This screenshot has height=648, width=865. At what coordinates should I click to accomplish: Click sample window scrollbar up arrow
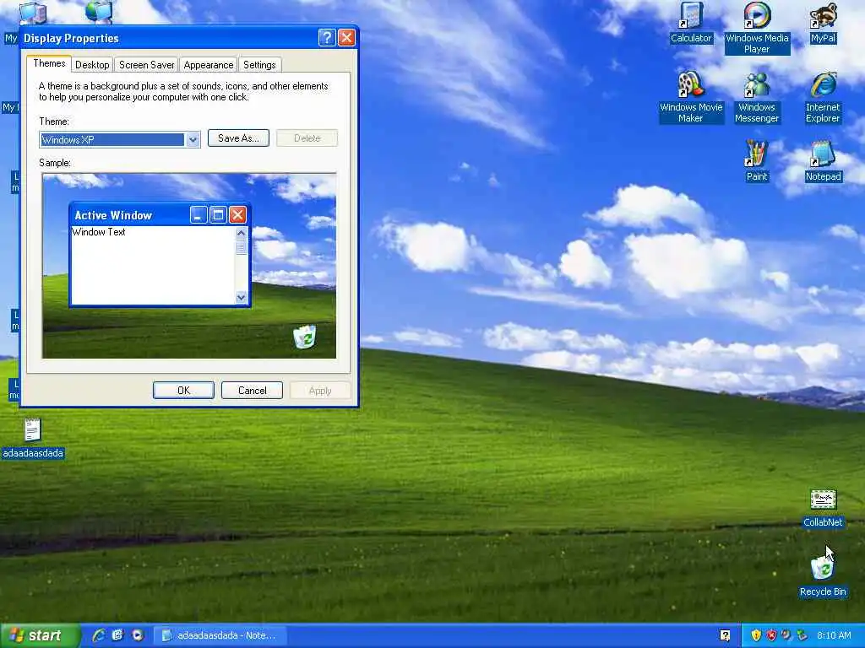[x=241, y=233]
